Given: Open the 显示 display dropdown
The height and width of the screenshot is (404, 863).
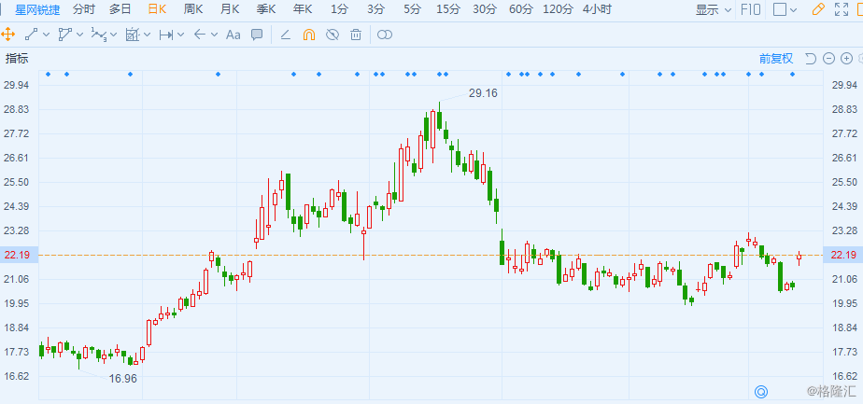Looking at the screenshot, I should pos(714,10).
